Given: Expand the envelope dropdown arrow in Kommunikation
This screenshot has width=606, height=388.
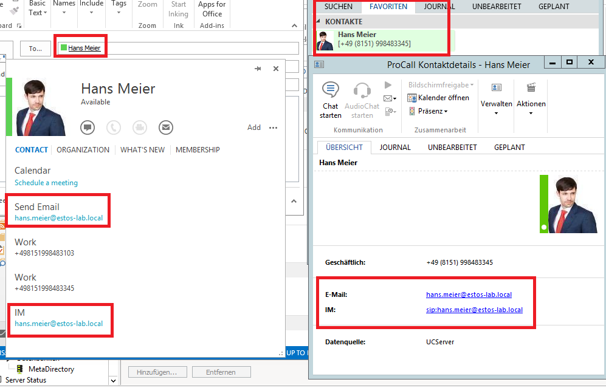Looking at the screenshot, I should pyautogui.click(x=394, y=98).
